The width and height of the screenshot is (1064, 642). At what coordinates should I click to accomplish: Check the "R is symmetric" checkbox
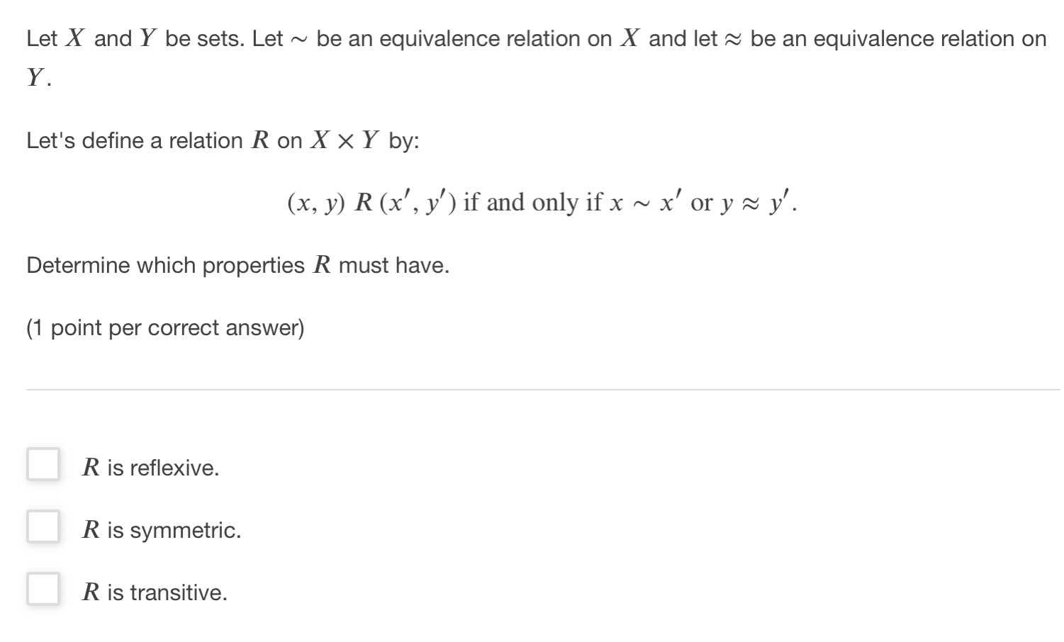tap(43, 527)
